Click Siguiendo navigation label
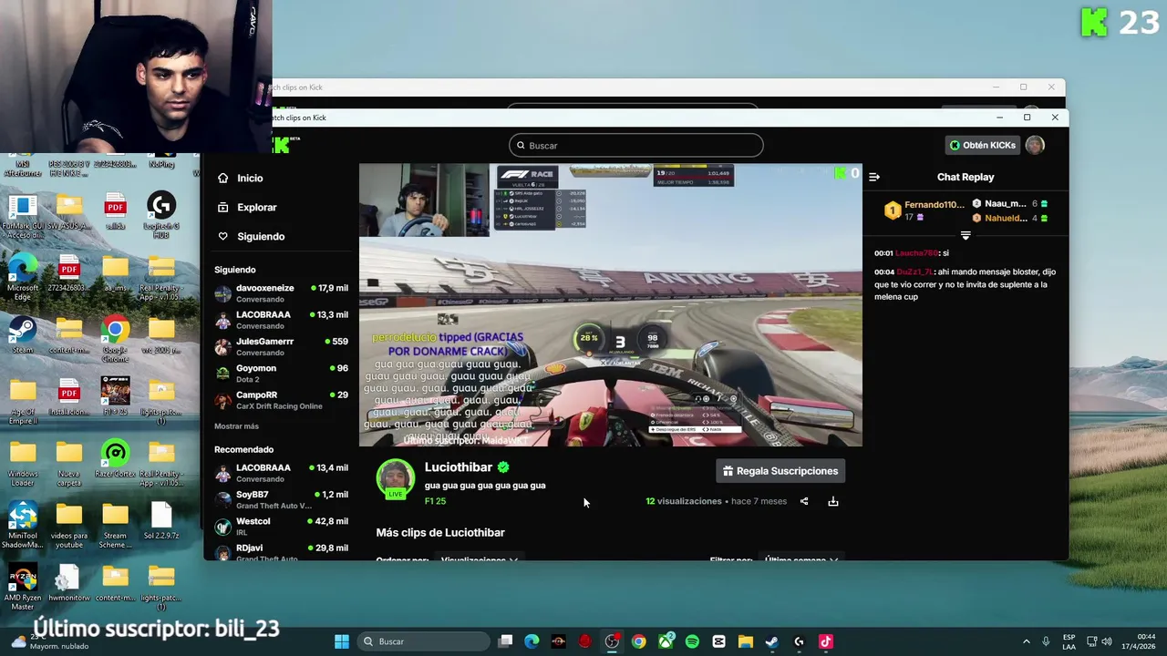This screenshot has height=656, width=1167. tap(261, 237)
